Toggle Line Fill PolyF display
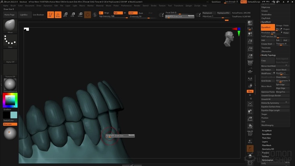Viewport: 295px width, 166px height. [250, 133]
